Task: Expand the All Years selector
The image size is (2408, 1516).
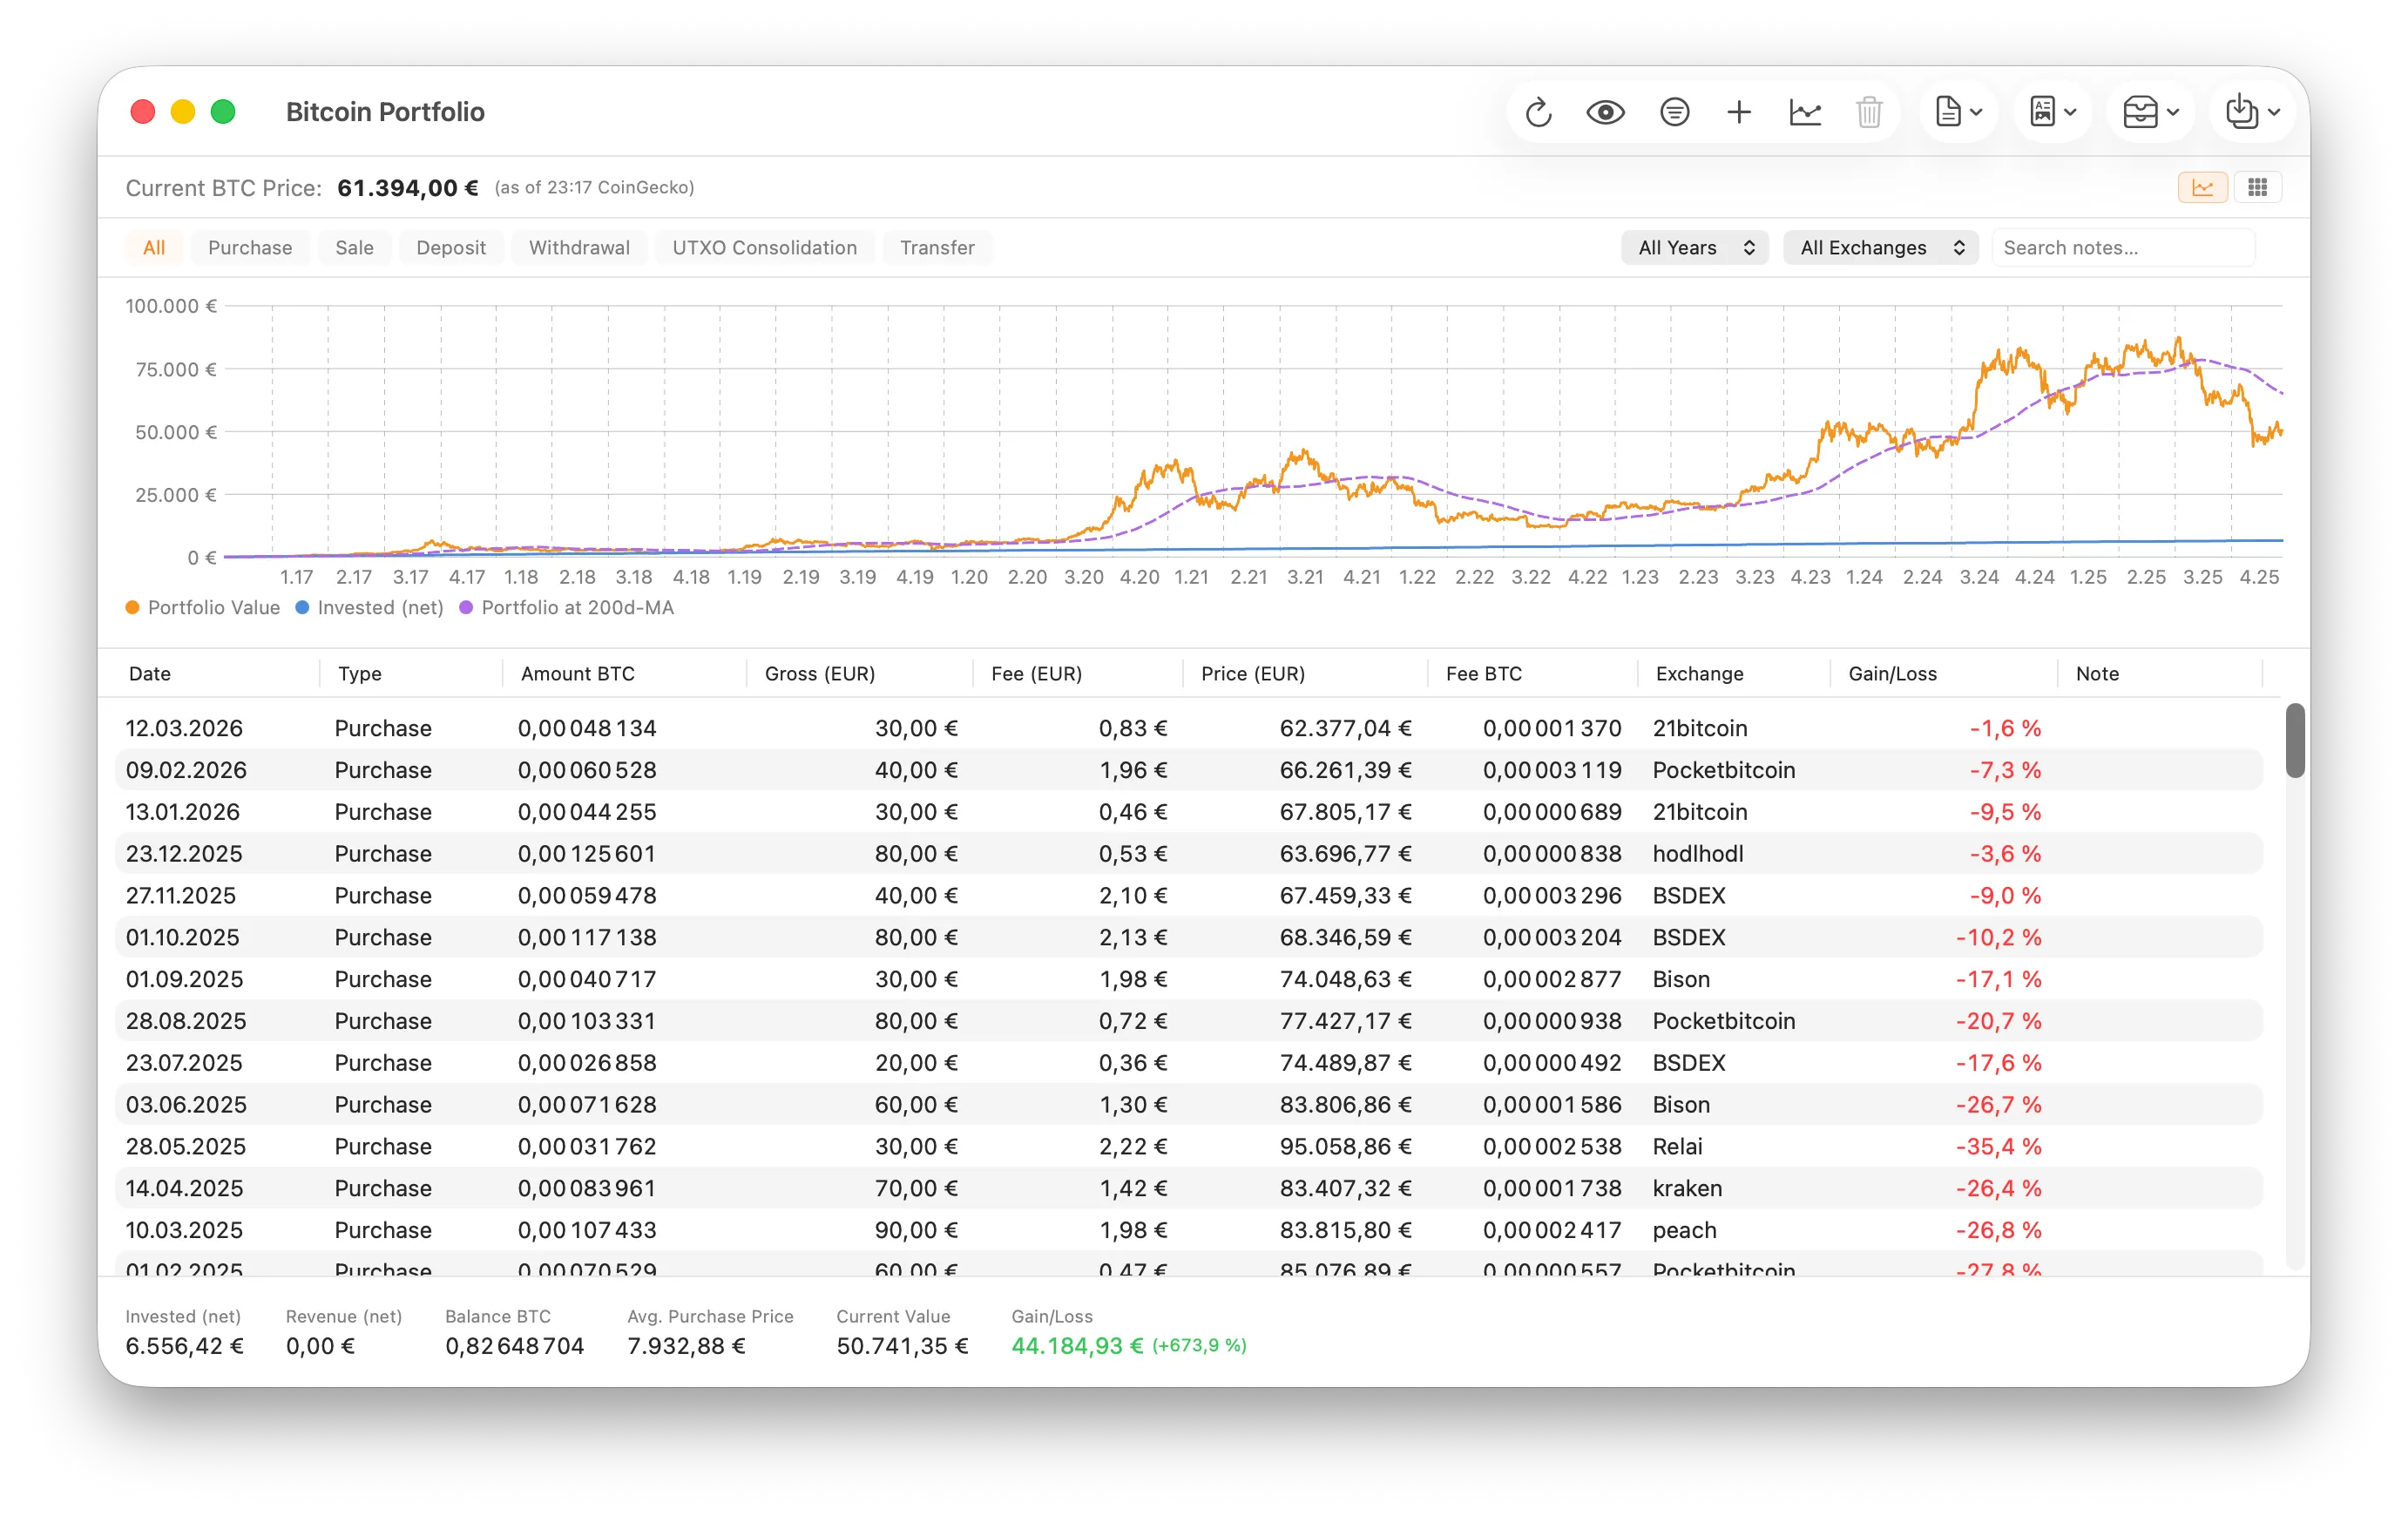Action: (1695, 248)
